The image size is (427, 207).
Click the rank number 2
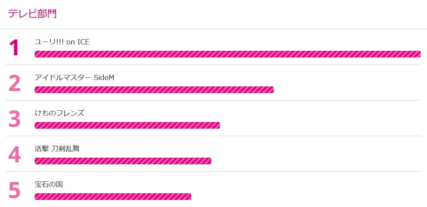coord(15,83)
